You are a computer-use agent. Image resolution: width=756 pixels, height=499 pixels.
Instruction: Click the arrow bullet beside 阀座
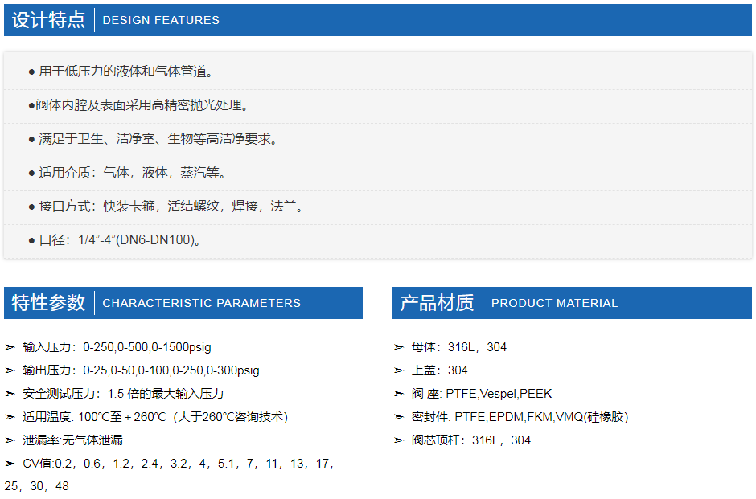[399, 394]
